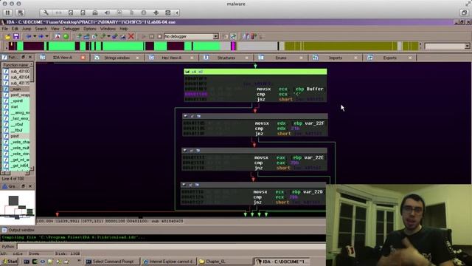Open the Help menu

(123, 29)
